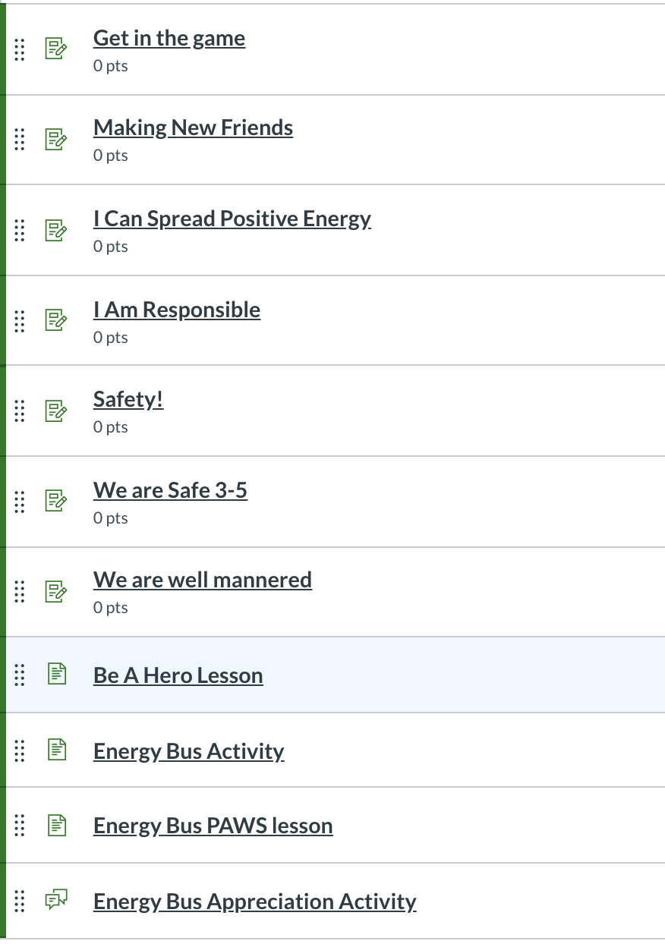Screen dimensions: 665x944
Task: Click the drag handle beside We are well mannered
Action: [x=20, y=591]
